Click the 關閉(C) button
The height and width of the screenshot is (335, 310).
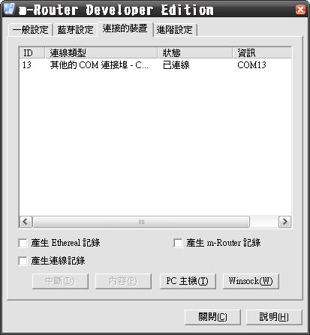click(212, 317)
